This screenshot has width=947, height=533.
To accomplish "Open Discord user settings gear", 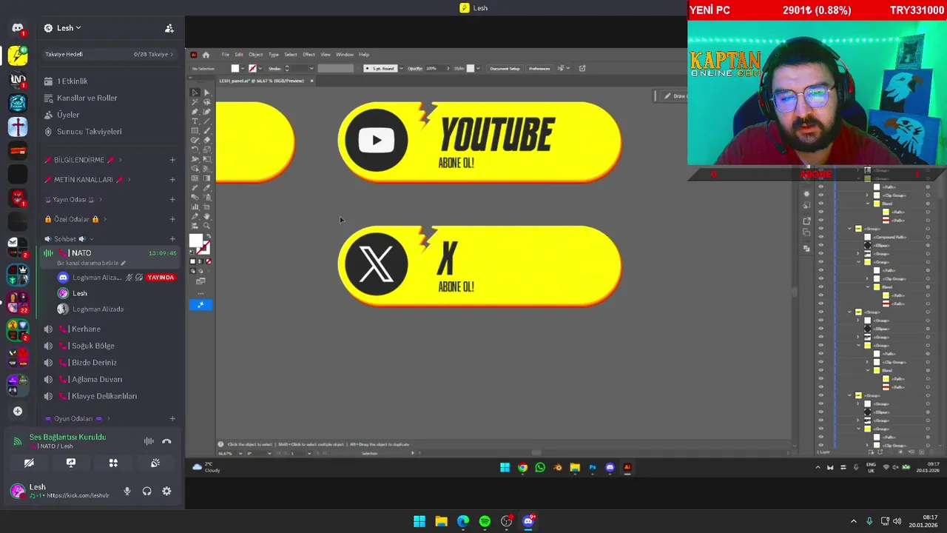I will click(x=166, y=491).
